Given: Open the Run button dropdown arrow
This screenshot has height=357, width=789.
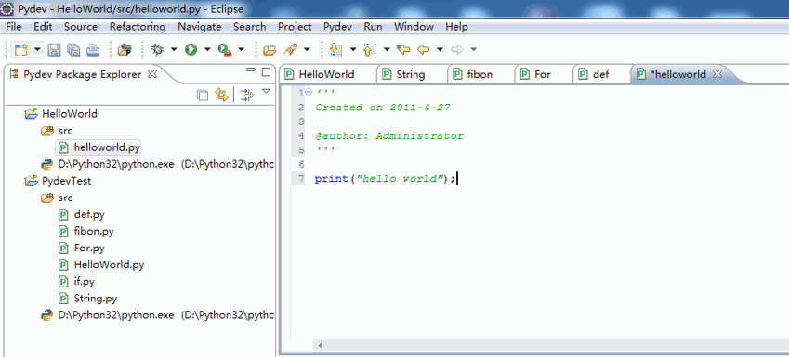Looking at the screenshot, I should tap(207, 49).
